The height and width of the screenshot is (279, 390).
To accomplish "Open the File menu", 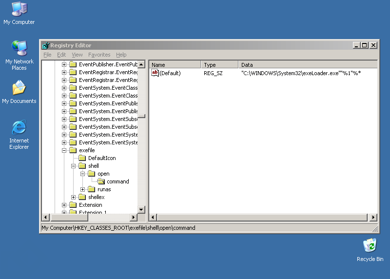I will pyautogui.click(x=47, y=55).
